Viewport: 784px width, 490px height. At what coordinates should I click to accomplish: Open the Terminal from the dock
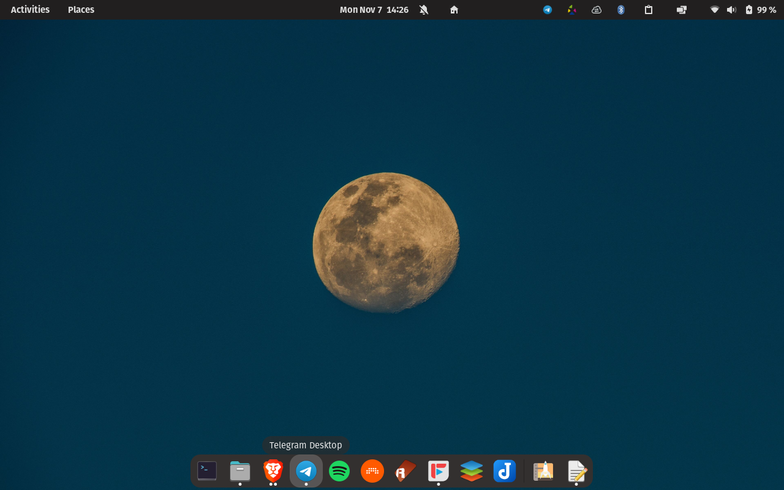pos(207,471)
